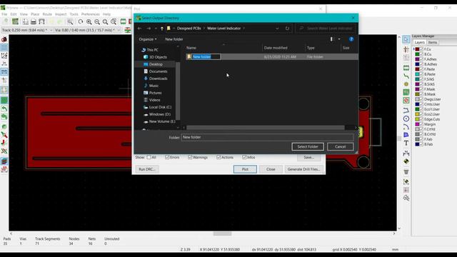Open the Preferences menu
Image resolution: width=457 pixels, height=257 pixels.
click(x=91, y=14)
